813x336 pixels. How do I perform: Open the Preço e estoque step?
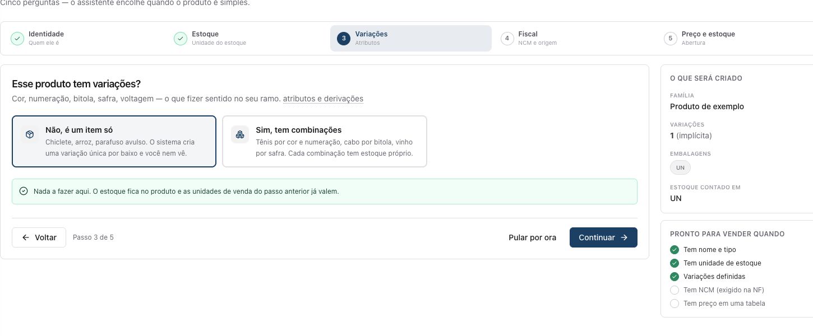(x=736, y=38)
